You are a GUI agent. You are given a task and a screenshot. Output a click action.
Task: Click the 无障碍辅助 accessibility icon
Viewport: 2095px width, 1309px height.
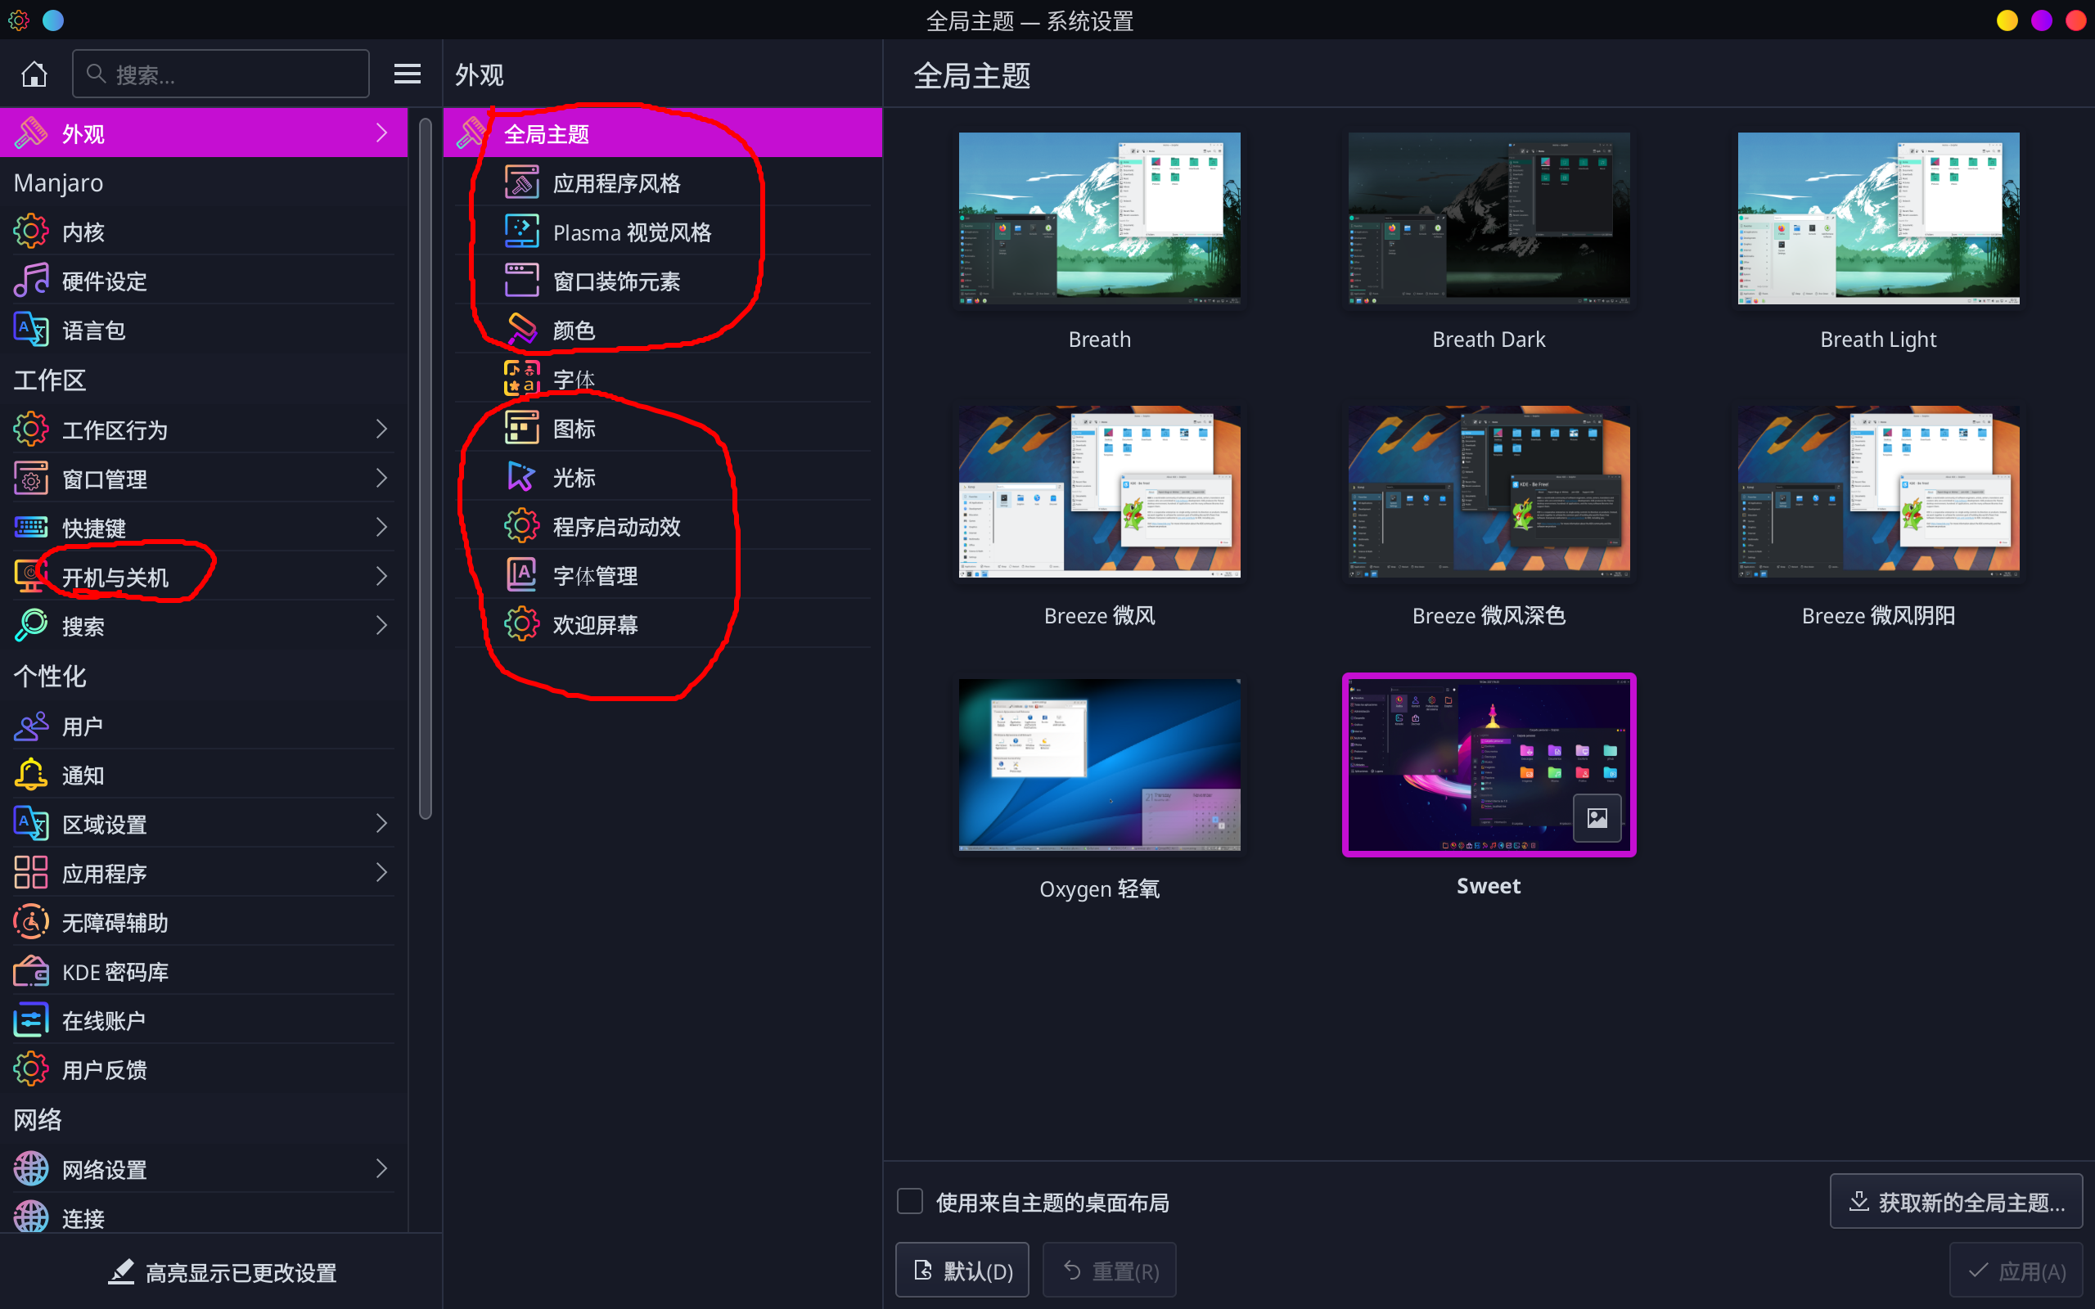click(x=31, y=922)
